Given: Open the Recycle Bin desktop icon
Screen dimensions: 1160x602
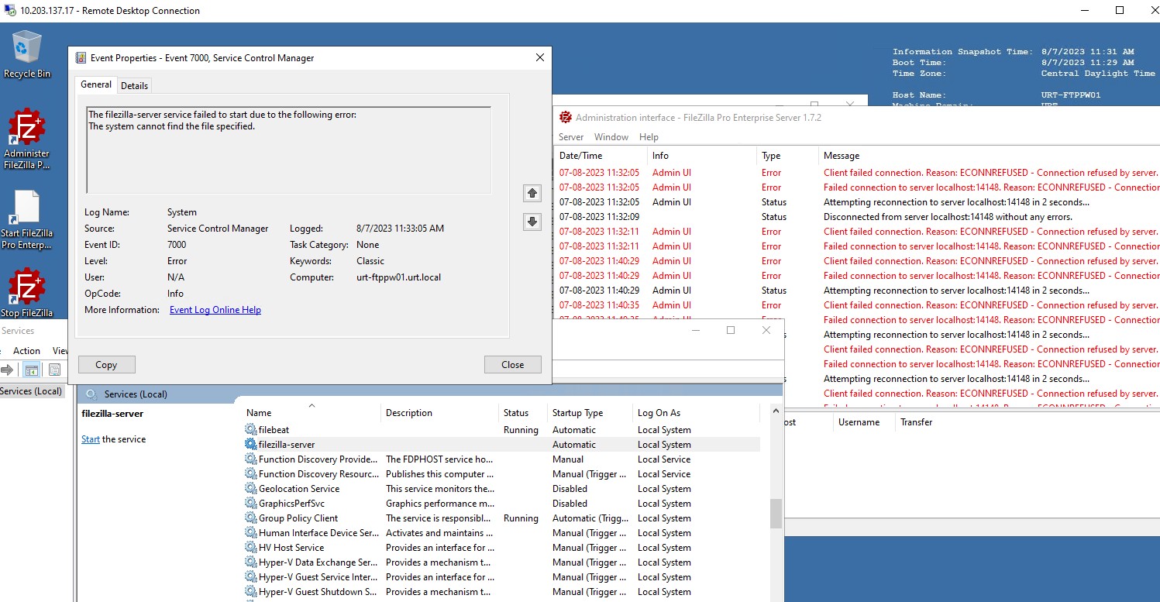Looking at the screenshot, I should coord(26,54).
